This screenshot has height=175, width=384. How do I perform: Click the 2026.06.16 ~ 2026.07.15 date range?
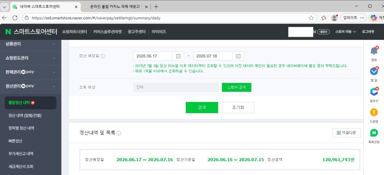point(235,159)
